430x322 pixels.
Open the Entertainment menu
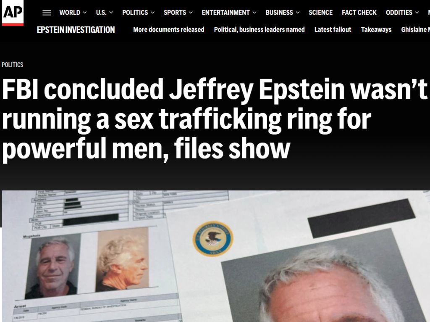[229, 13]
